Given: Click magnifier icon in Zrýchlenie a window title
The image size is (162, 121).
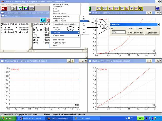Looking at the screenshot, I should click(69, 61).
